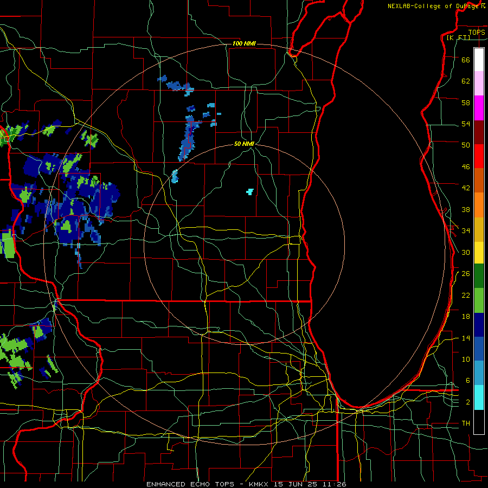Click the '22' legend value

click(466, 296)
